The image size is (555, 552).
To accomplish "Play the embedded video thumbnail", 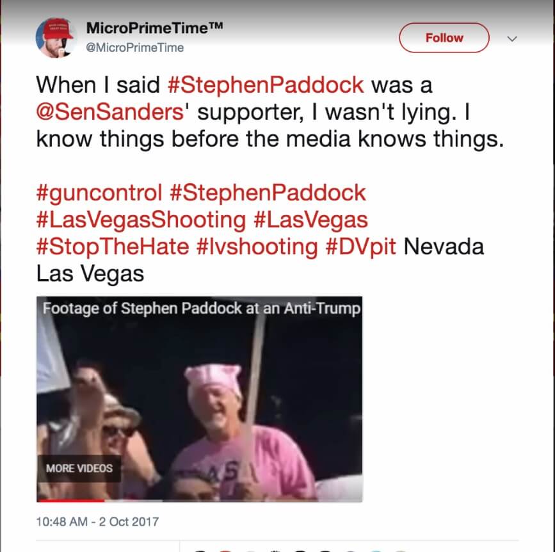I will pyautogui.click(x=199, y=399).
